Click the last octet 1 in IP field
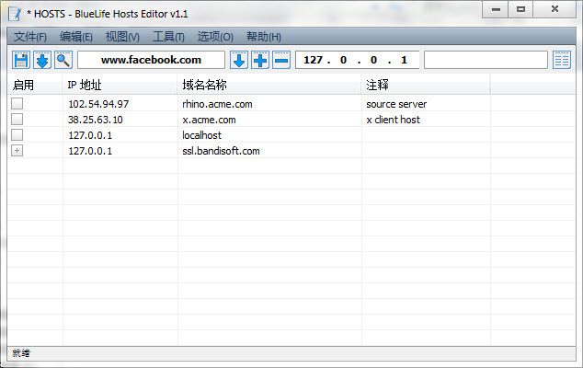This screenshot has width=583, height=368. [x=405, y=60]
